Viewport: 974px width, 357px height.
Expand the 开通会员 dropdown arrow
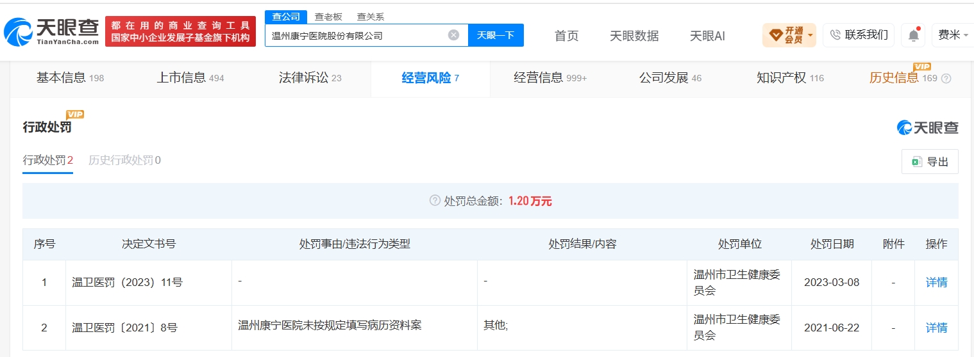coord(810,35)
